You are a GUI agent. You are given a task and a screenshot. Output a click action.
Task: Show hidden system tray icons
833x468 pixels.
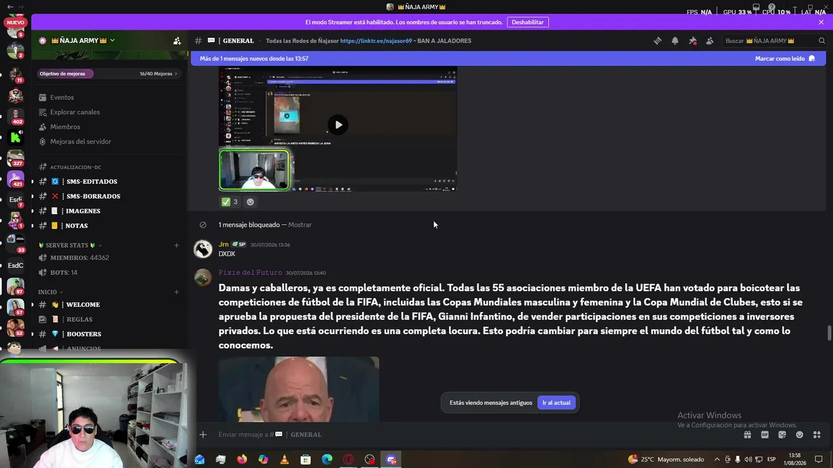(x=717, y=460)
